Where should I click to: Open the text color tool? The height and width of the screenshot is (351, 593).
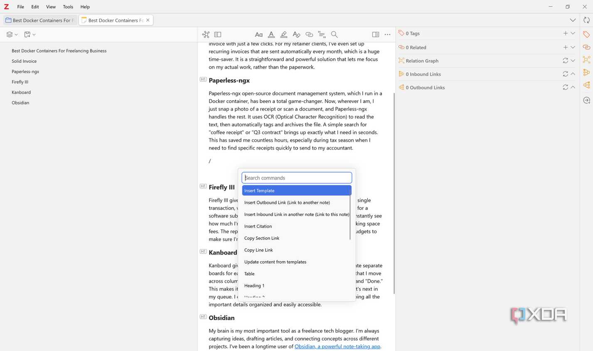[x=271, y=35]
